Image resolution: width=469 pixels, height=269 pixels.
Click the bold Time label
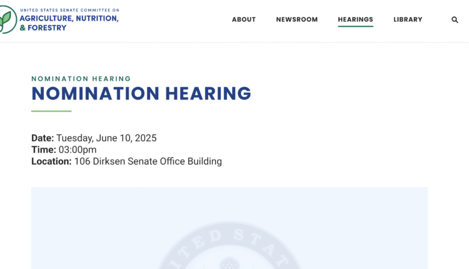(44, 150)
